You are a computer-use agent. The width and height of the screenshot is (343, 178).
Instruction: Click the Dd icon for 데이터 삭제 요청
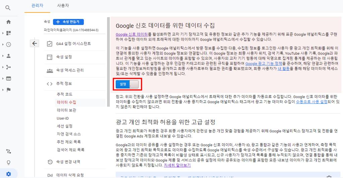(x=50, y=175)
